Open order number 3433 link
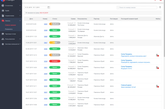Viewport: 165px width, 109px height. (46, 24)
